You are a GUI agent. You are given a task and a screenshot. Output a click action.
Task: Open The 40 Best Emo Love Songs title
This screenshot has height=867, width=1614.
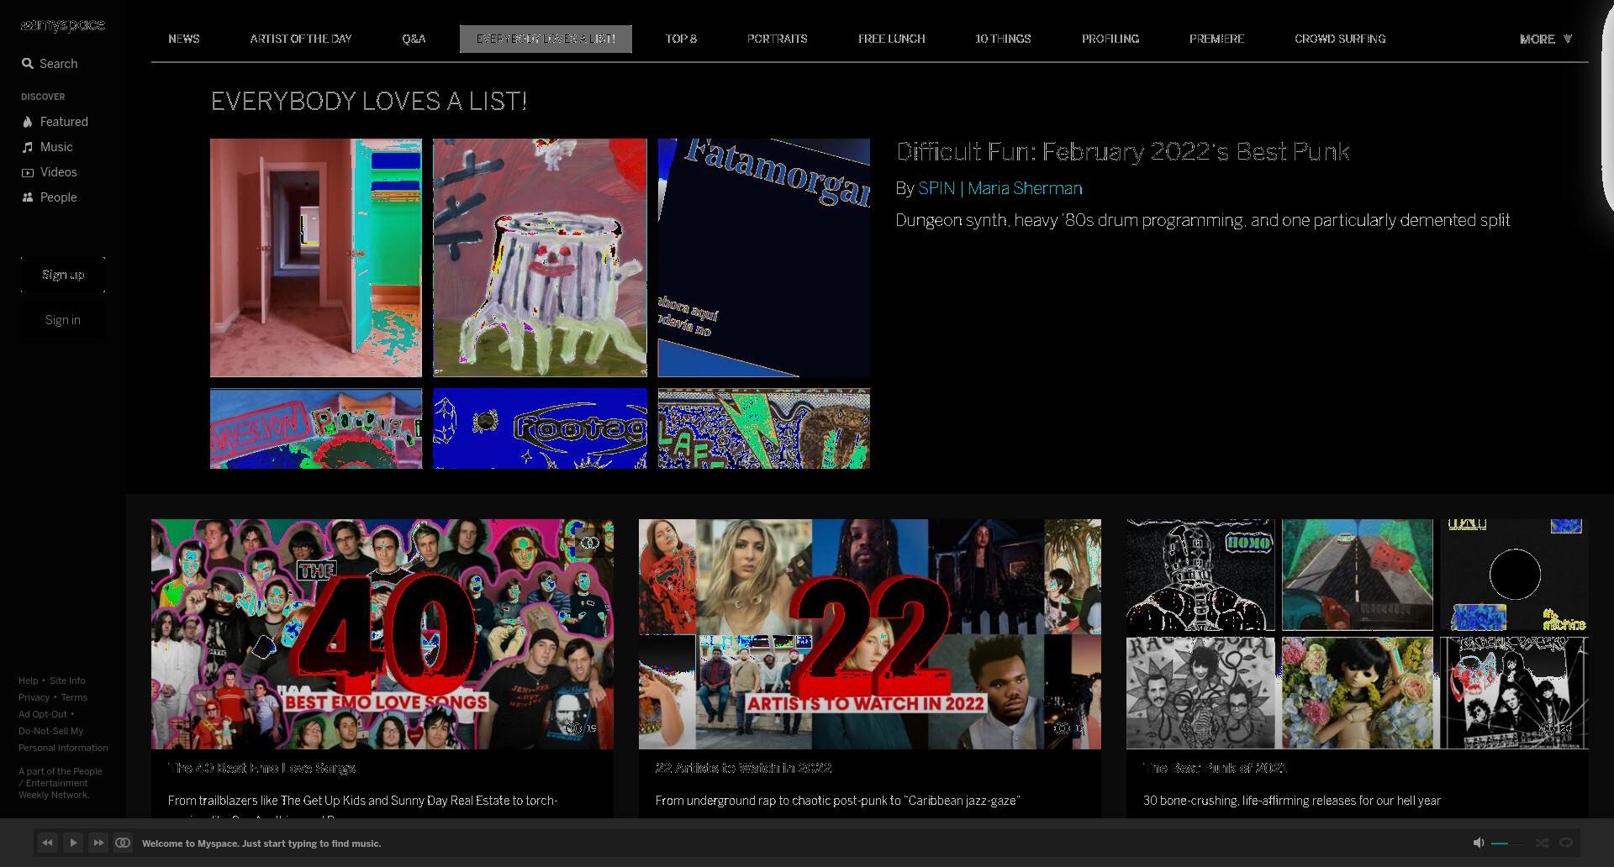click(x=262, y=768)
